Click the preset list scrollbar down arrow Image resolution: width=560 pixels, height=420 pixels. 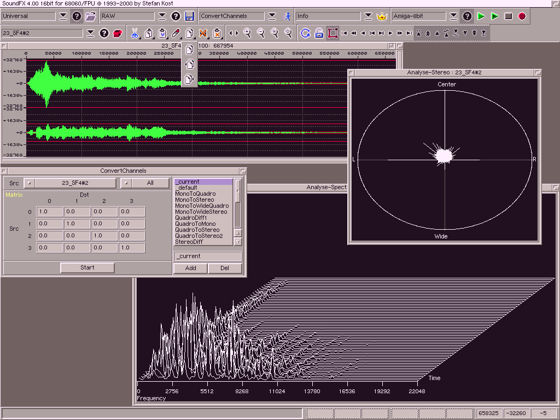(238, 242)
